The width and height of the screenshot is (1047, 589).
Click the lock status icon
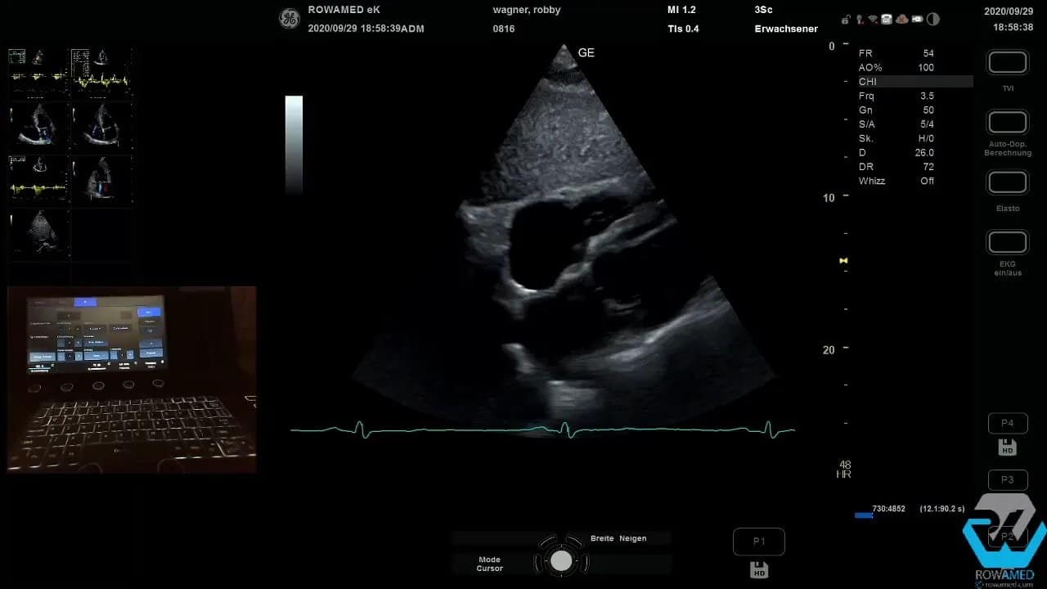coord(847,20)
